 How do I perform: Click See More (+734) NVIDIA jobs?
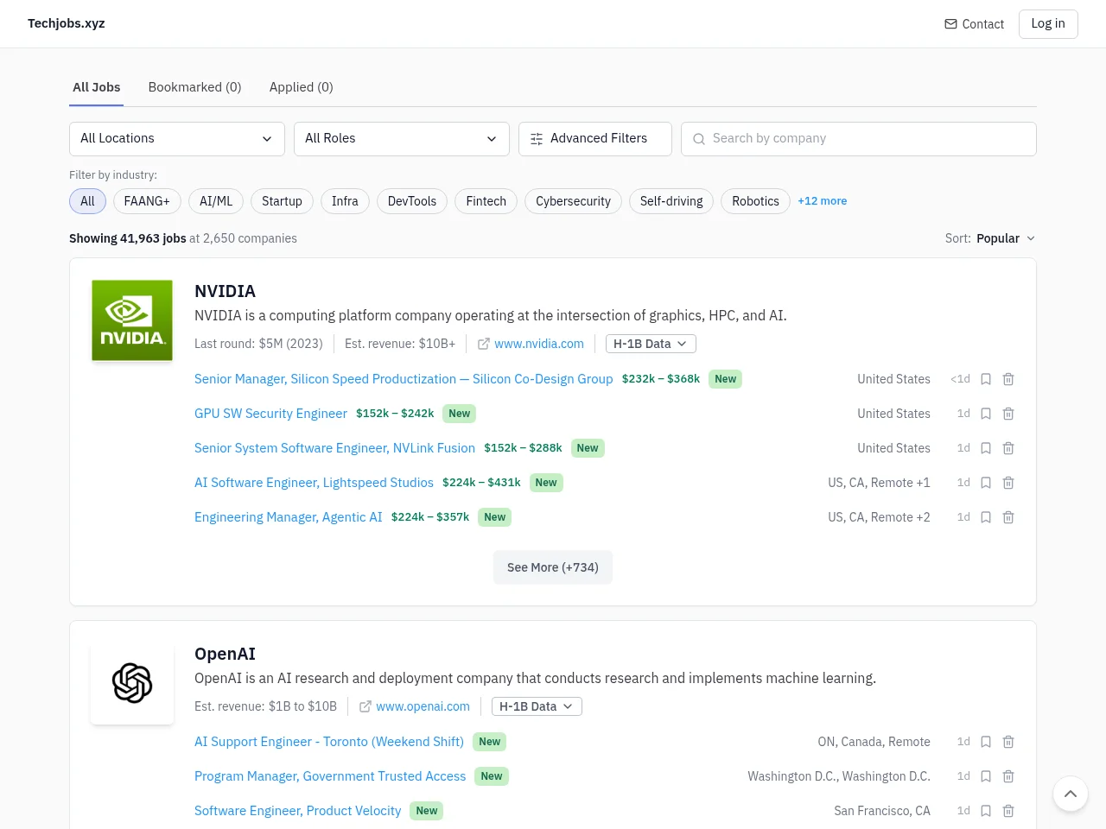tap(553, 567)
